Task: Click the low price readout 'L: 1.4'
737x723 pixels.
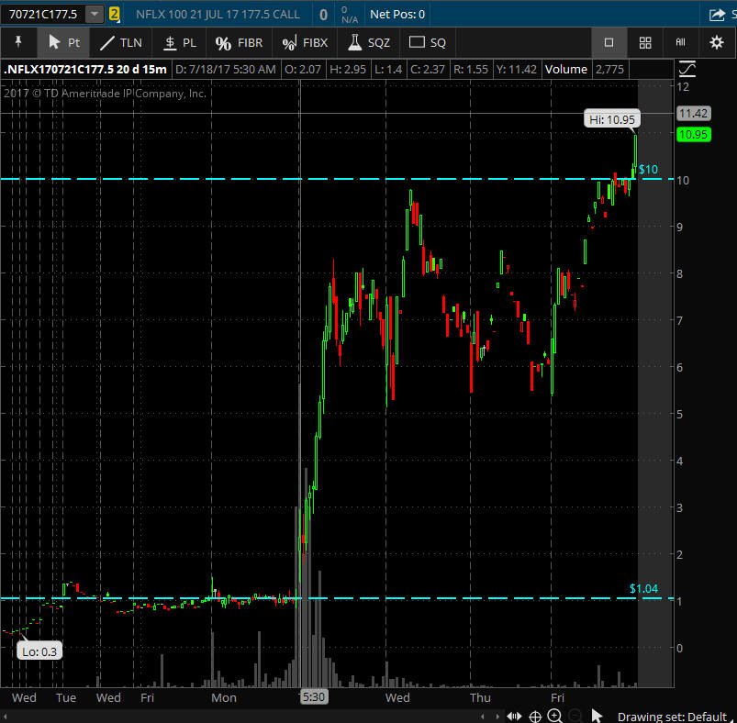Action: [388, 70]
